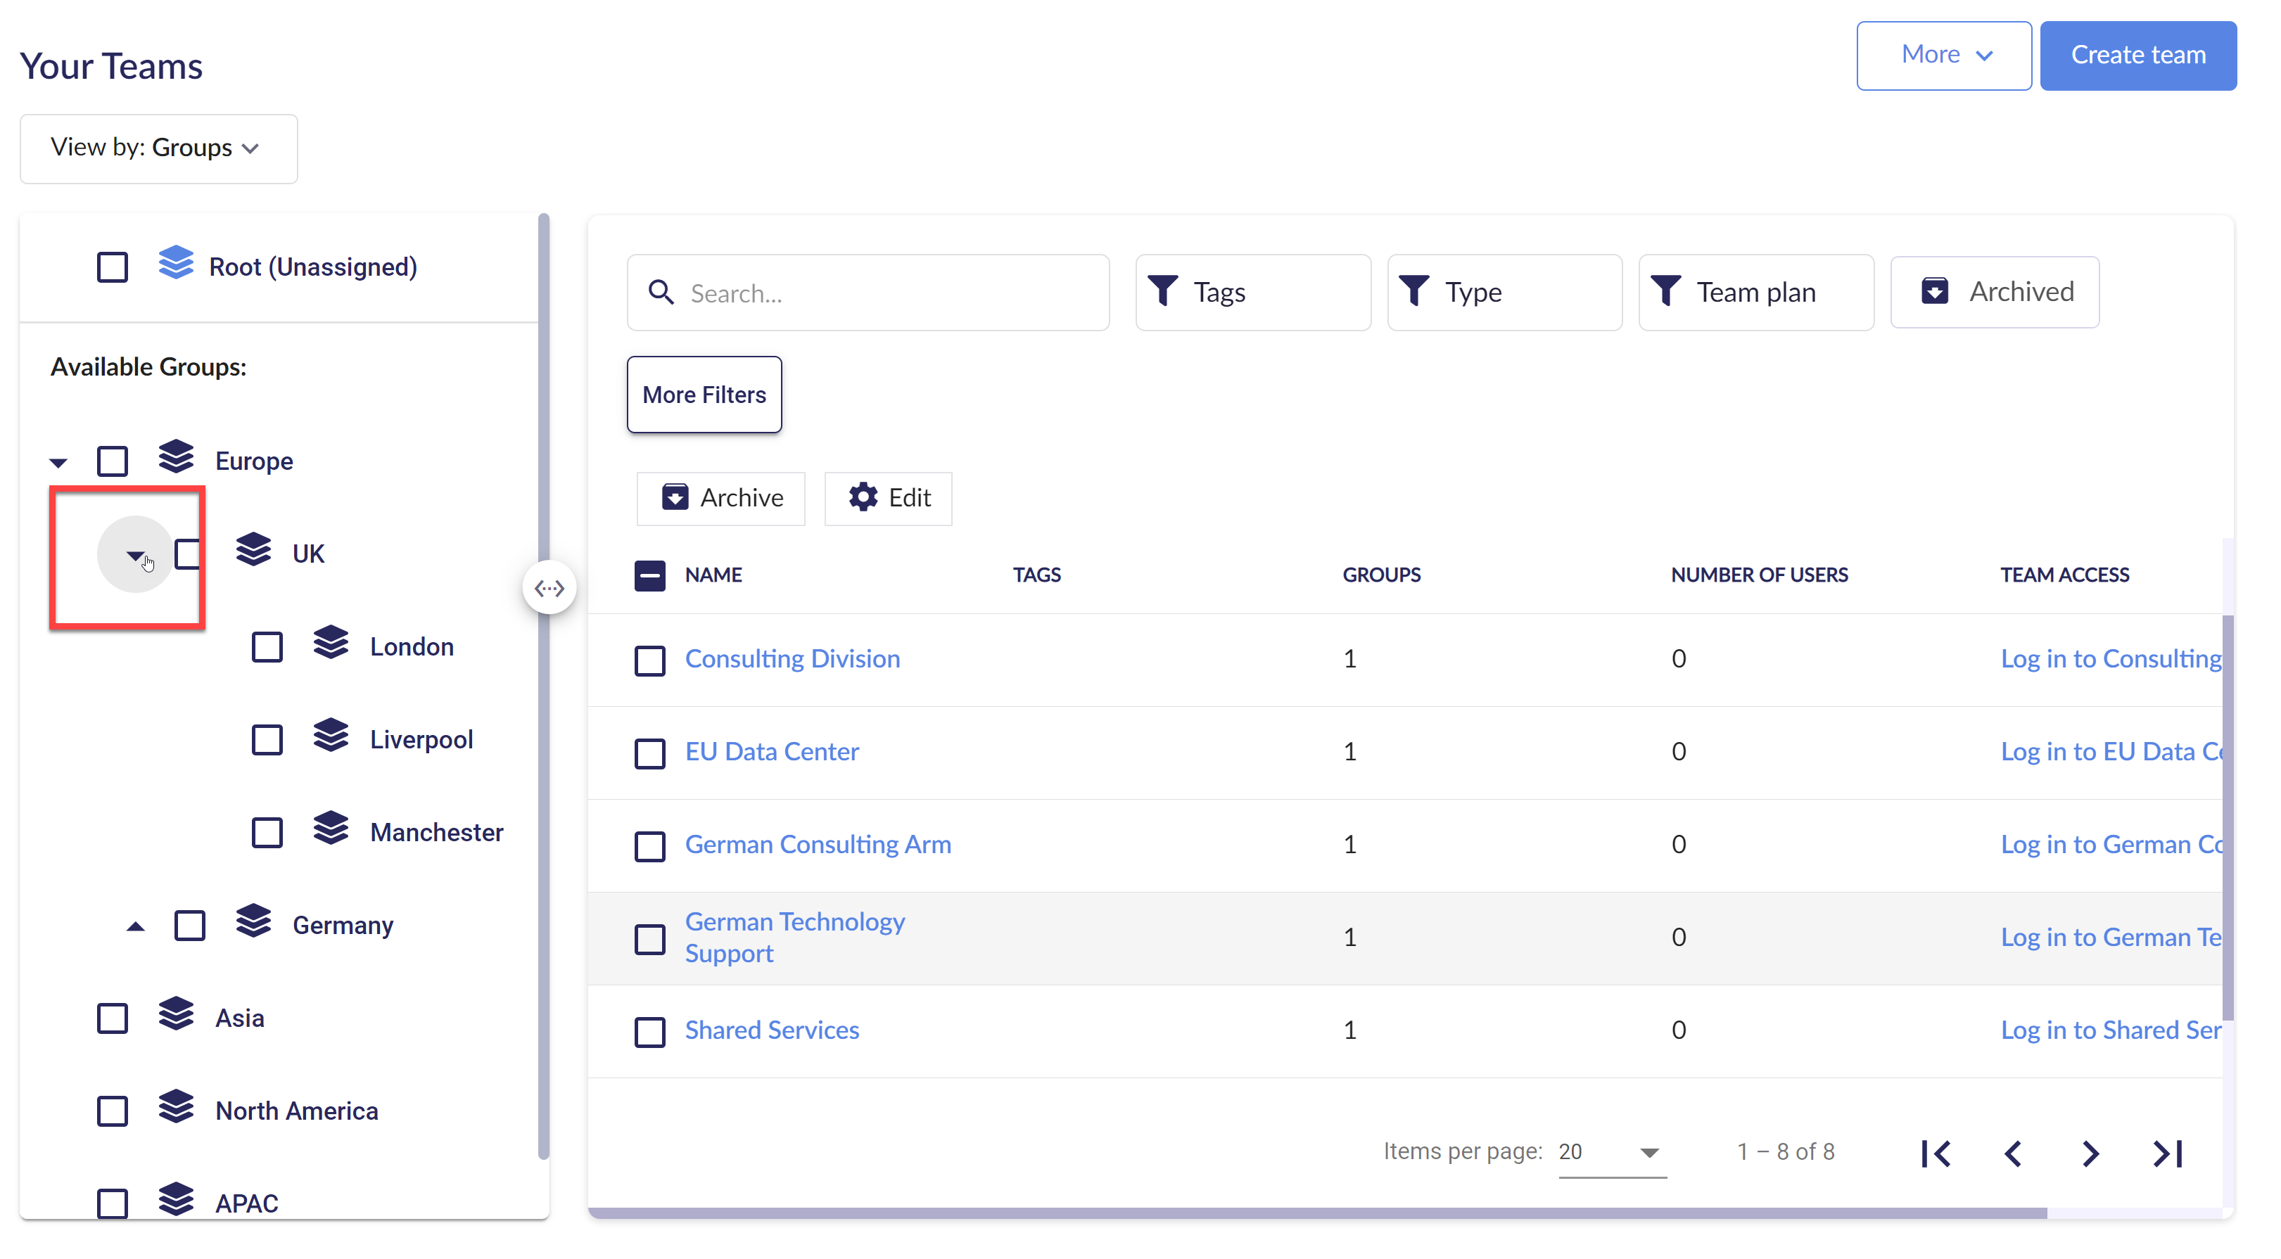Click the London group layers icon
Image resolution: width=2281 pixels, height=1259 pixels.
click(x=330, y=644)
